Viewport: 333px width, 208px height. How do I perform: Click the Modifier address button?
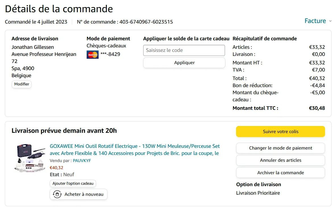(x=22, y=84)
